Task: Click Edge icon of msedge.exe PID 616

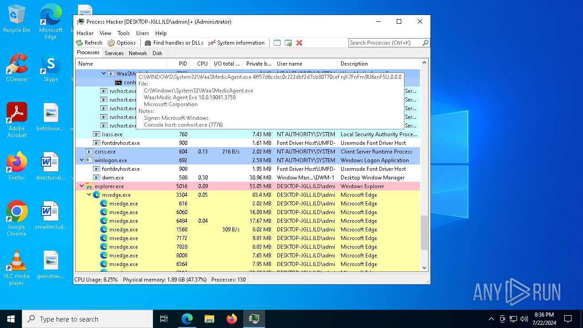Action: 104,204
